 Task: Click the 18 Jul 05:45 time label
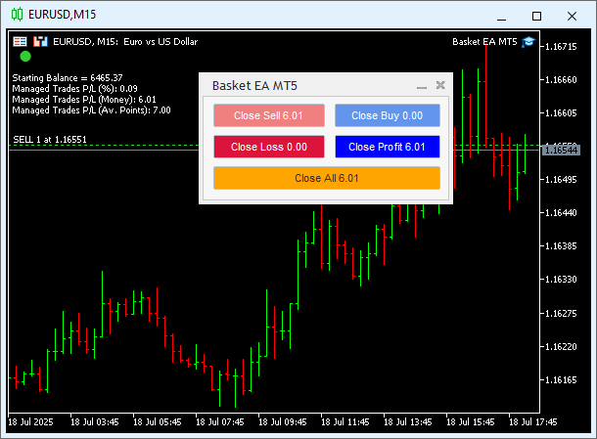tap(158, 422)
